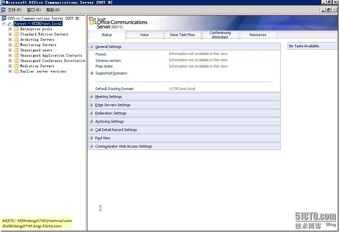Collapse the Forest - OCSR2test.local node

[x=4, y=23]
